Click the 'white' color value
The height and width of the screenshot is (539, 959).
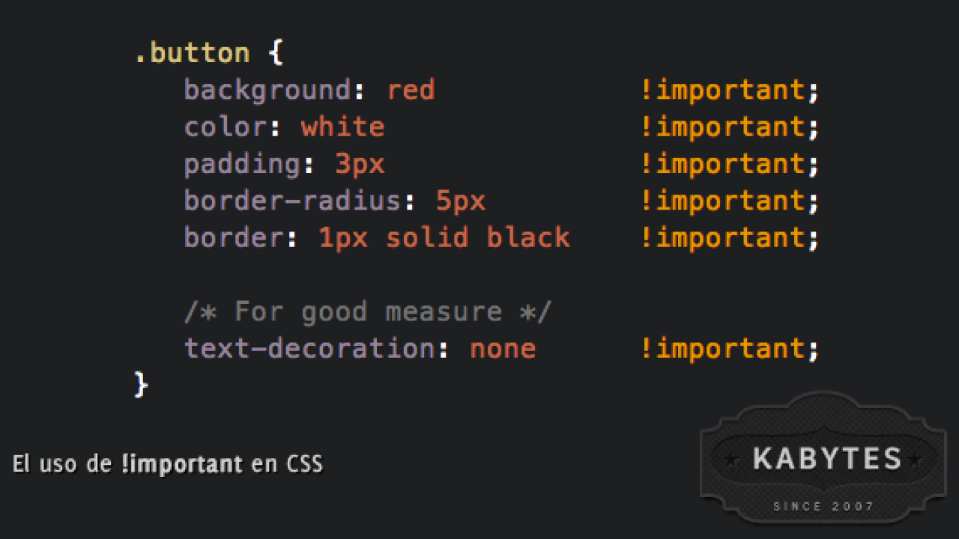342,127
